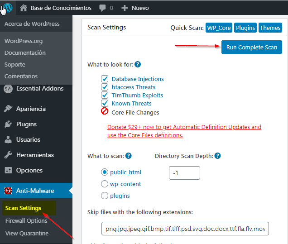Click the plus icon beside Nuevo
The height and width of the screenshot is (244, 288).
pos(125,8)
